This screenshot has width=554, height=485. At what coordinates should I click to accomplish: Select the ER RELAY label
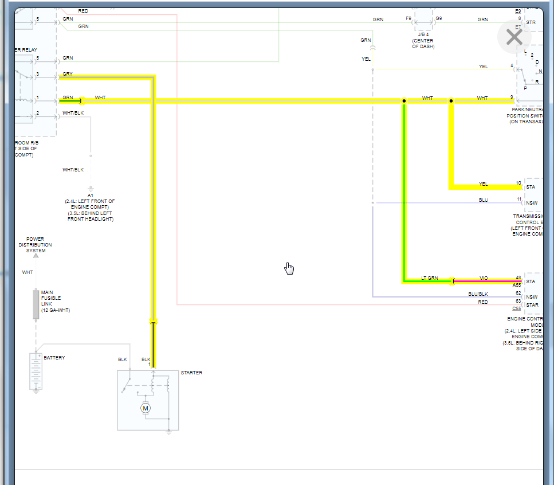point(26,50)
